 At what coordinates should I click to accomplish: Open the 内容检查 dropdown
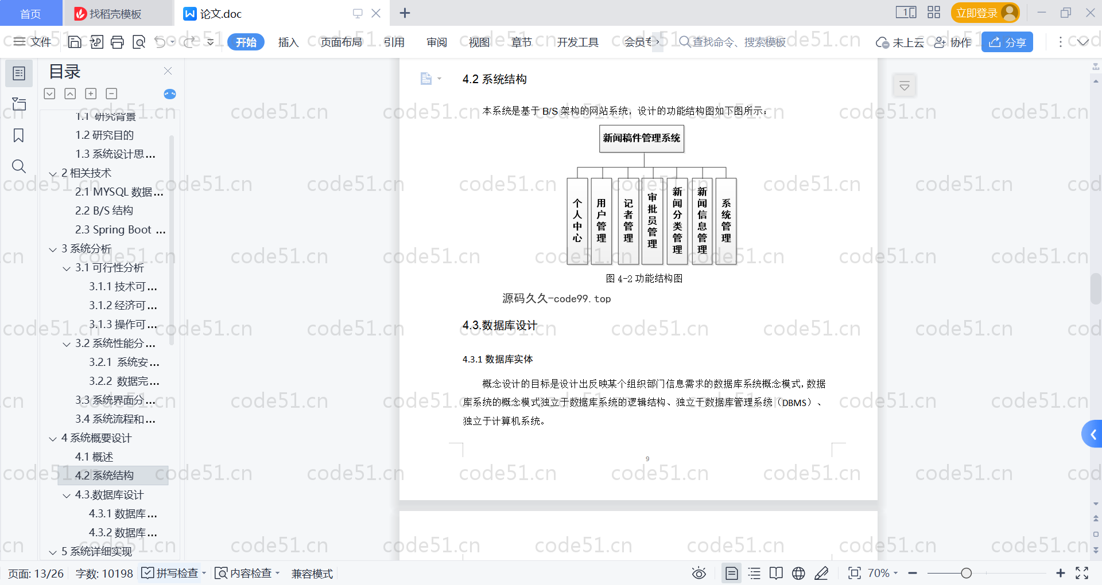[x=277, y=573]
